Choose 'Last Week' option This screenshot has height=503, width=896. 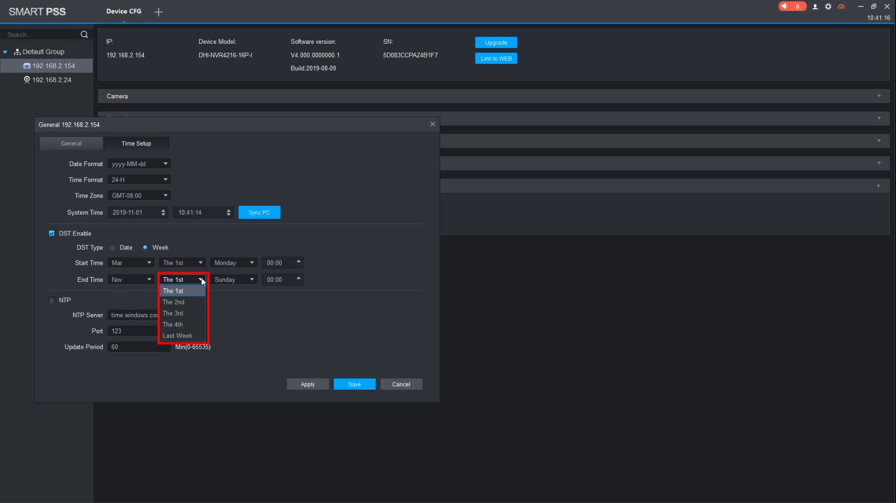tap(182, 336)
